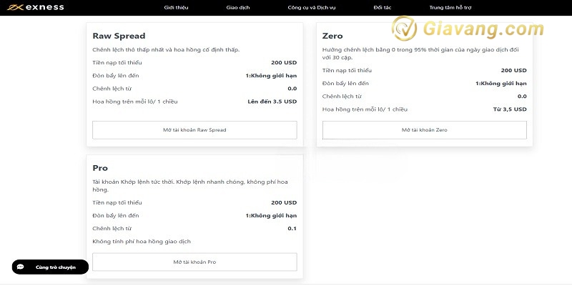The image size is (572, 286).
Task: Click Không tính phí hoa hồng giao dịch text
Action: [142, 242]
